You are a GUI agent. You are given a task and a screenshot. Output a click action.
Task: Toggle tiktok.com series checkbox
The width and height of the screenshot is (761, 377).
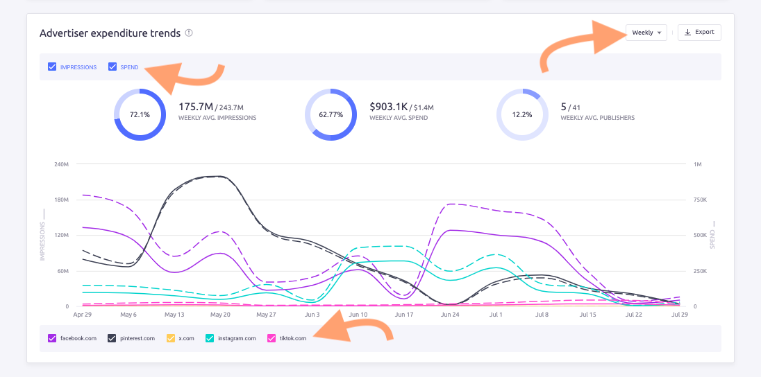271,338
